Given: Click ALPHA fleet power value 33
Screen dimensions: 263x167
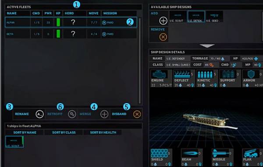Looking at the screenshot, I should 48,23.
